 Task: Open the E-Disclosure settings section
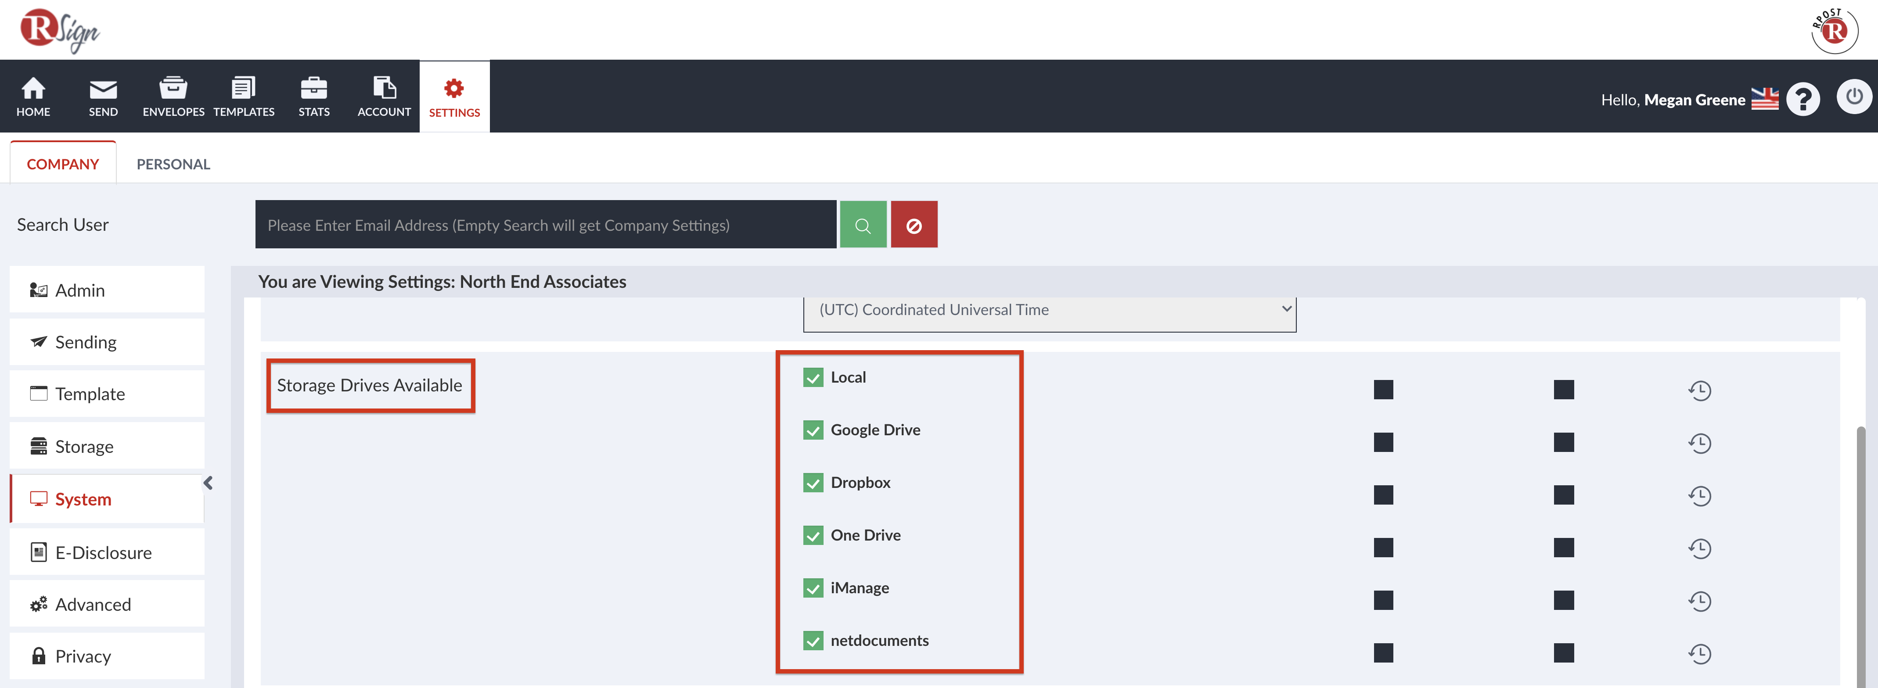107,552
